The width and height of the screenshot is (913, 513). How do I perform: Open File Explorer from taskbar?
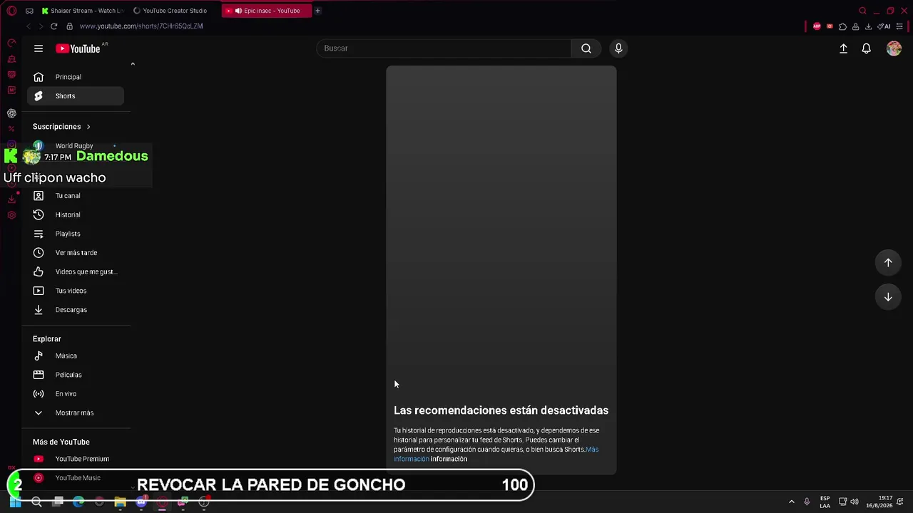tap(120, 502)
